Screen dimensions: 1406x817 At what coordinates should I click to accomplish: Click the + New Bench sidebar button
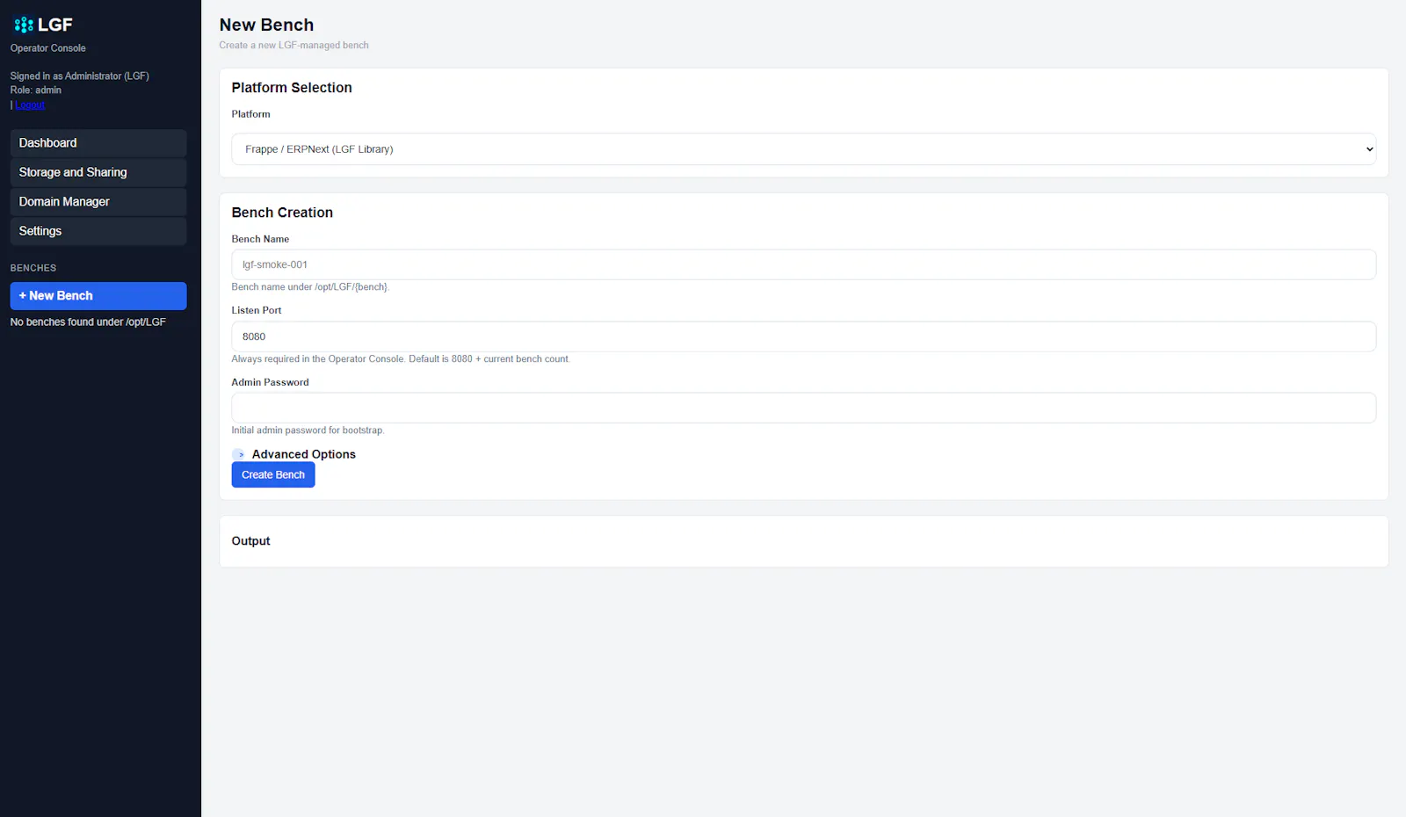pyautogui.click(x=98, y=296)
